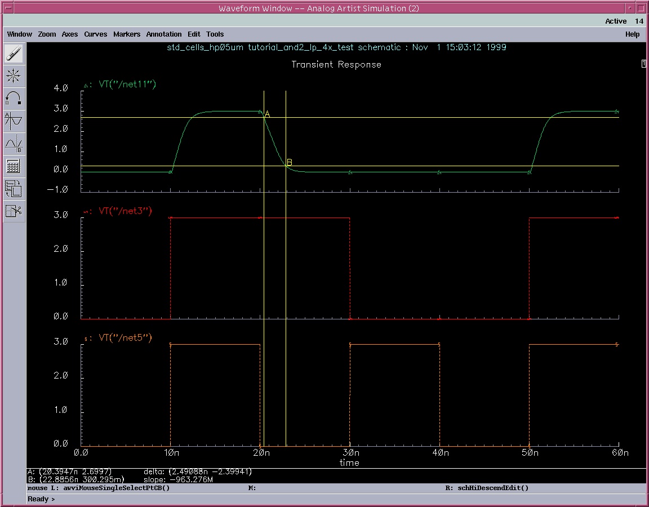Select the crosshair marker A tool
This screenshot has height=507, width=649.
[x=14, y=121]
